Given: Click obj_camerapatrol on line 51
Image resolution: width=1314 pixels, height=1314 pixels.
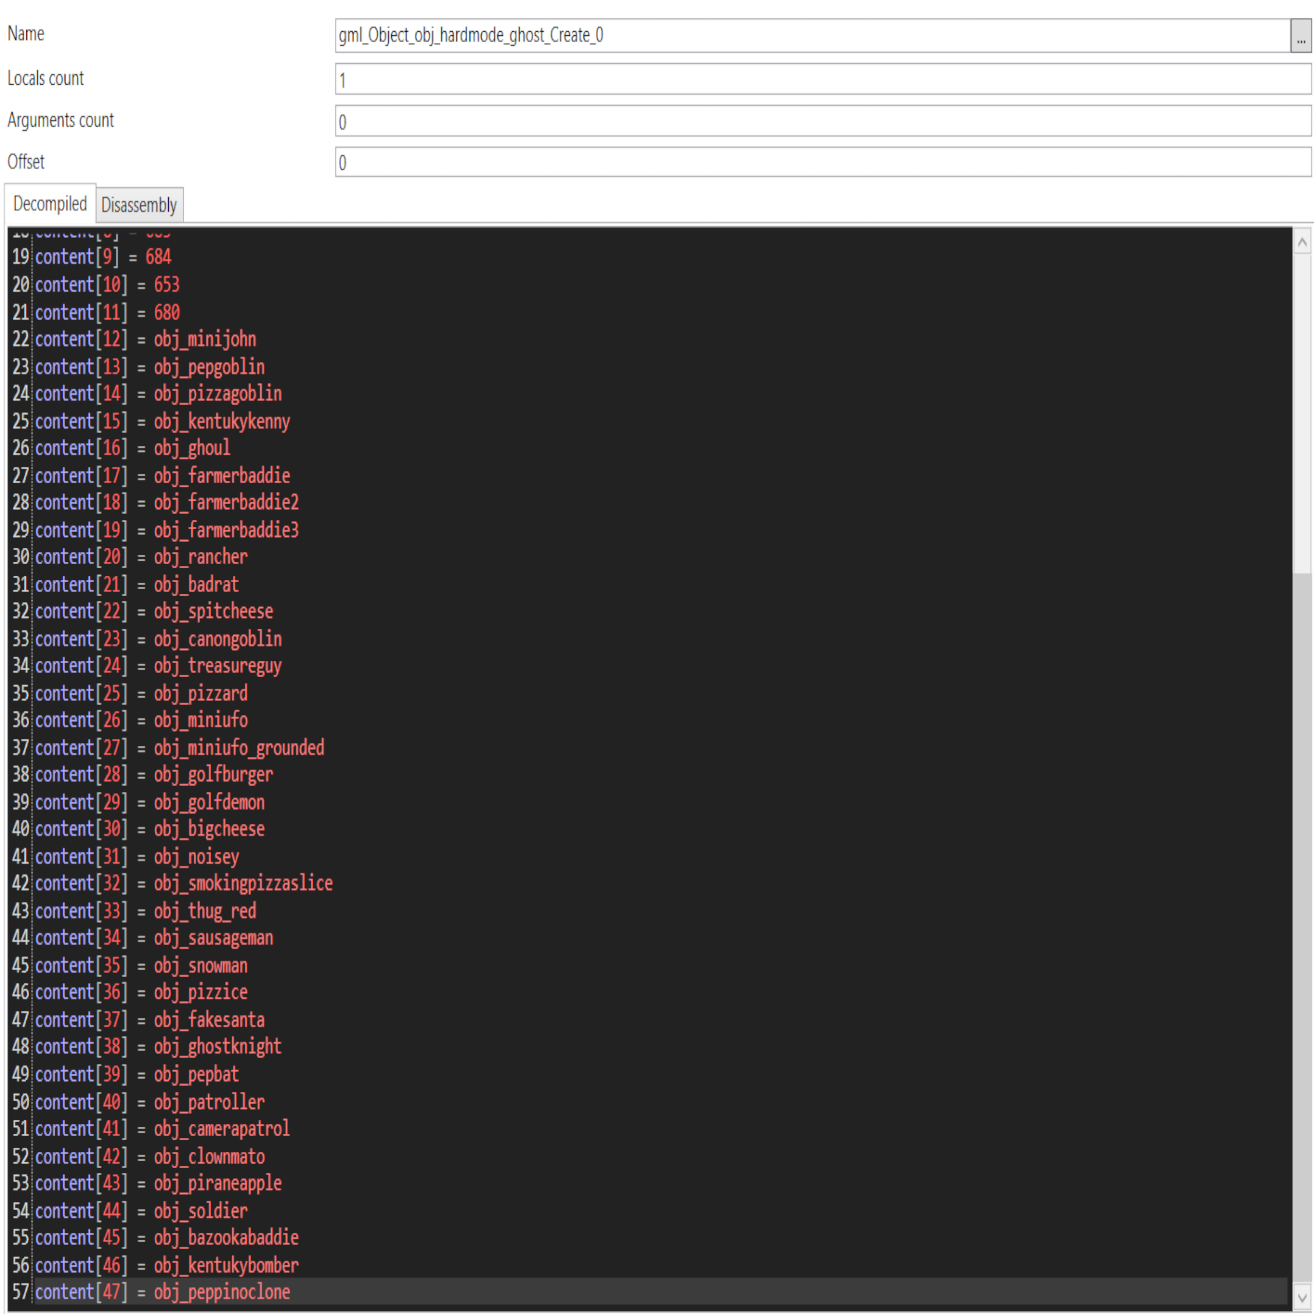Looking at the screenshot, I should click(222, 1128).
